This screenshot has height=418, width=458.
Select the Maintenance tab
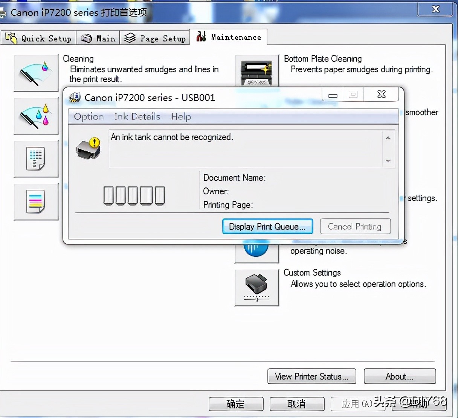(x=228, y=37)
